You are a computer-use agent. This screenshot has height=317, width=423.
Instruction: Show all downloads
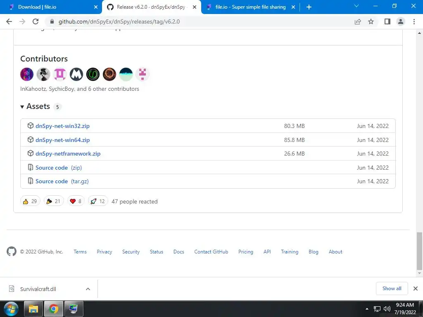tap(392, 289)
